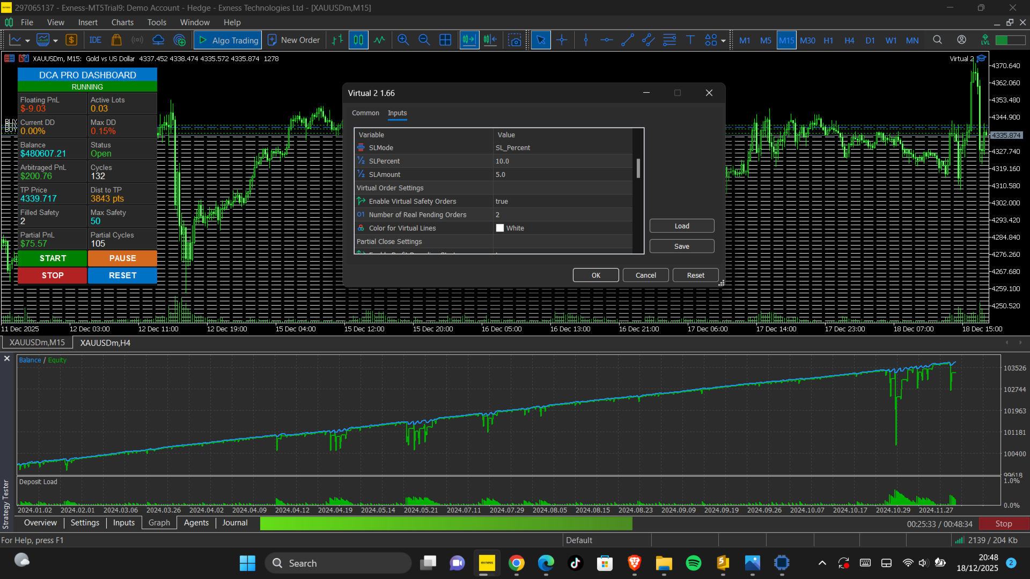This screenshot has width=1030, height=579.
Task: Draw a trendline with the trendline tool
Action: pos(628,40)
